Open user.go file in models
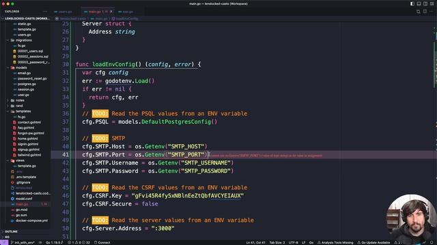 pos(23,95)
